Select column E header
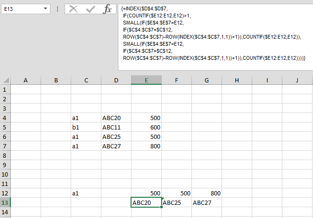Screen dimensions: 313x218 pyautogui.click(x=146, y=80)
